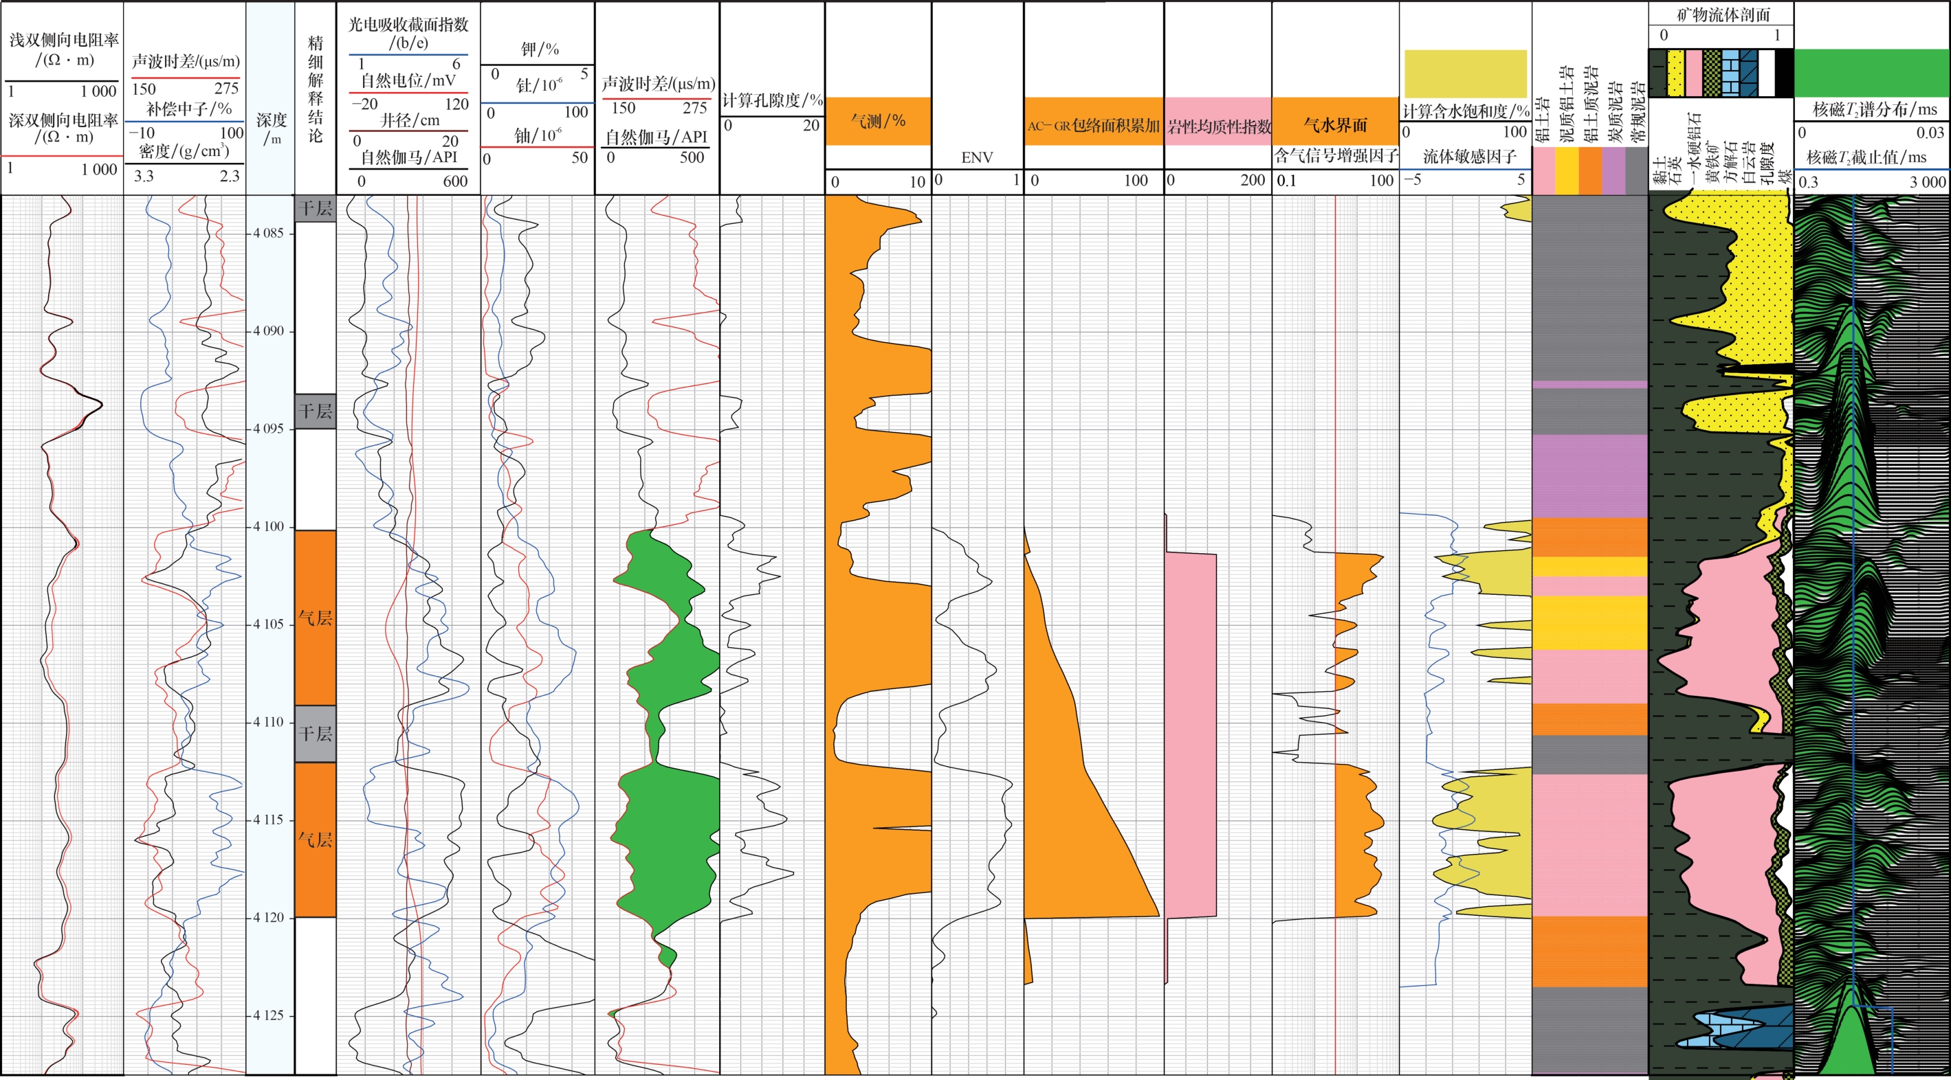The height and width of the screenshot is (1080, 1951).
Task: Click the 补偿中子/% header label
Action: pyautogui.click(x=188, y=109)
